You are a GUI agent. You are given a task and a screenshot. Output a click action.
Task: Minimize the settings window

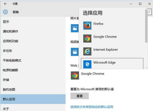pyautogui.click(x=131, y=4)
